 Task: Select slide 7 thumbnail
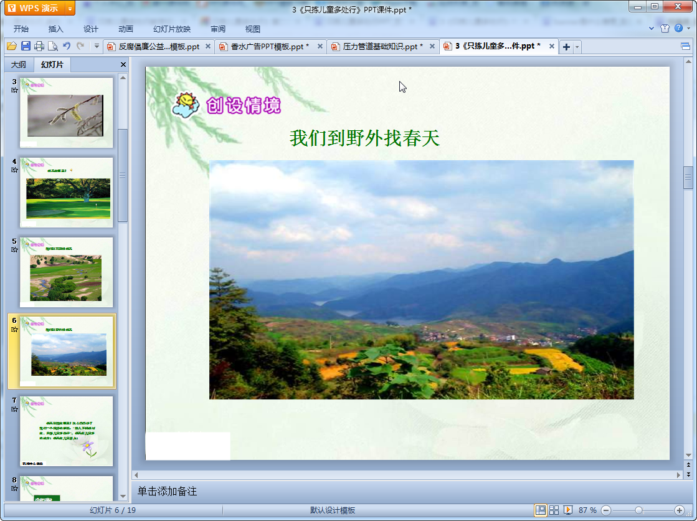pyautogui.click(x=66, y=431)
